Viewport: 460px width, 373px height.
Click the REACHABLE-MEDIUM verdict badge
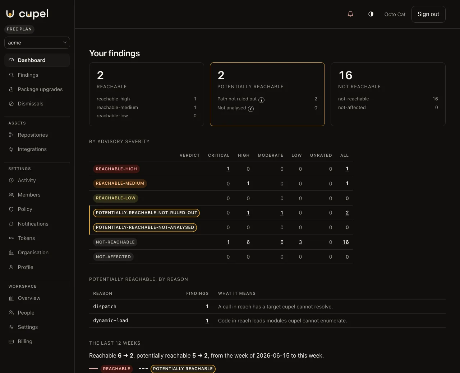[120, 183]
